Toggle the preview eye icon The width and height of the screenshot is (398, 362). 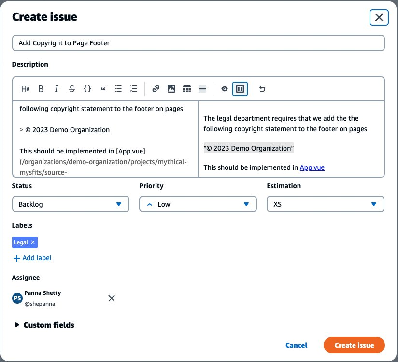(x=224, y=89)
